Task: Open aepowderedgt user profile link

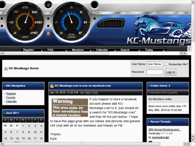Action: (x=160, y=137)
